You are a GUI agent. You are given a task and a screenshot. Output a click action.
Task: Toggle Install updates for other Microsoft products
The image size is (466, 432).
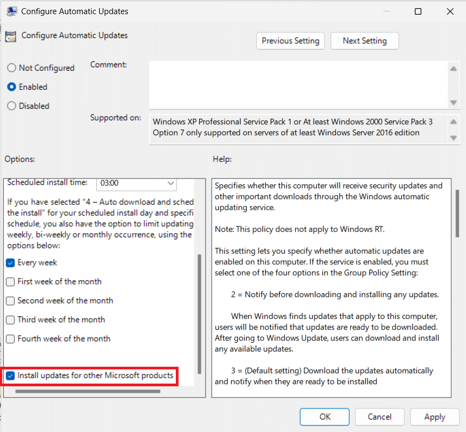[10, 375]
